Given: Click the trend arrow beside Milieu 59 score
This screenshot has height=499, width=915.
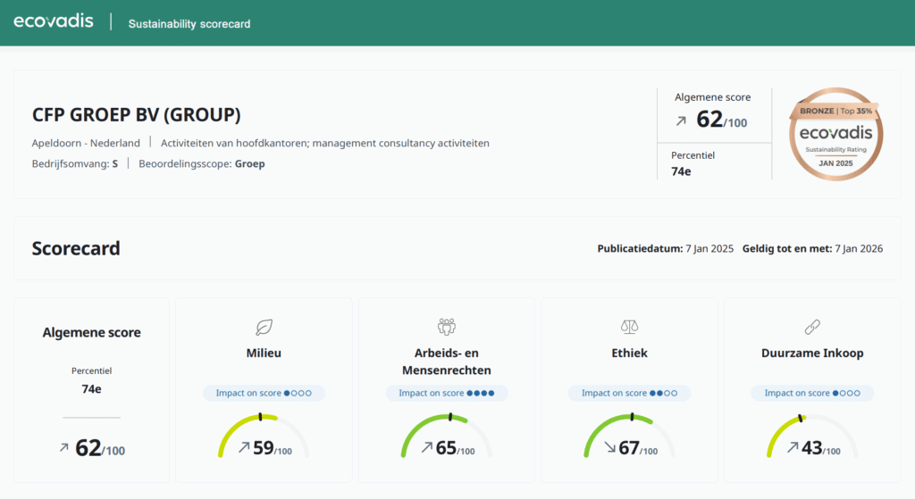Looking at the screenshot, I should tap(244, 447).
